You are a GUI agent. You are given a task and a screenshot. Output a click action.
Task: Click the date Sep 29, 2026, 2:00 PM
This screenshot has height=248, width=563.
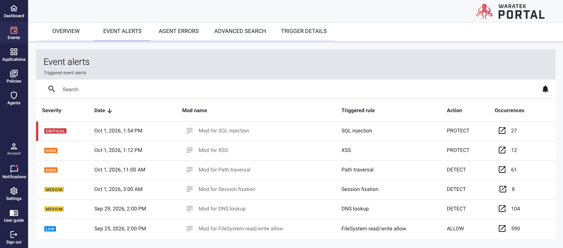[x=120, y=209]
